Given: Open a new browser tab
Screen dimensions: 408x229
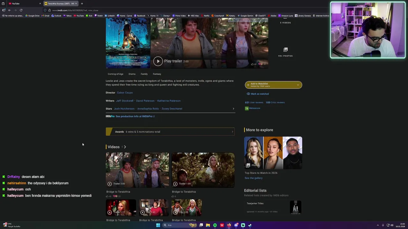Looking at the screenshot, I should click(82, 3).
